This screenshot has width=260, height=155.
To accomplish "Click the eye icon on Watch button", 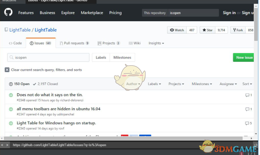I will point(172,30).
